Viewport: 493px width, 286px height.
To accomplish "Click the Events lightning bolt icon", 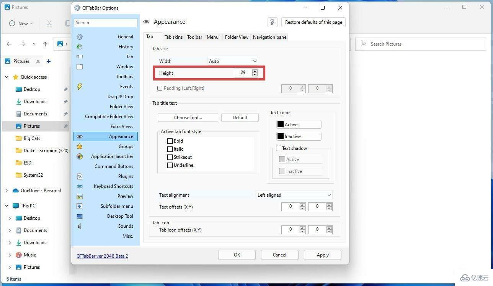I will tap(80, 87).
